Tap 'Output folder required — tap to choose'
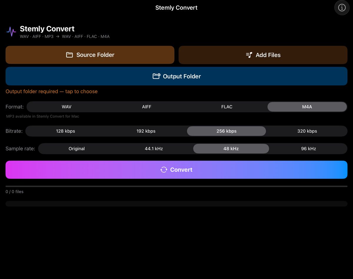 51,91
